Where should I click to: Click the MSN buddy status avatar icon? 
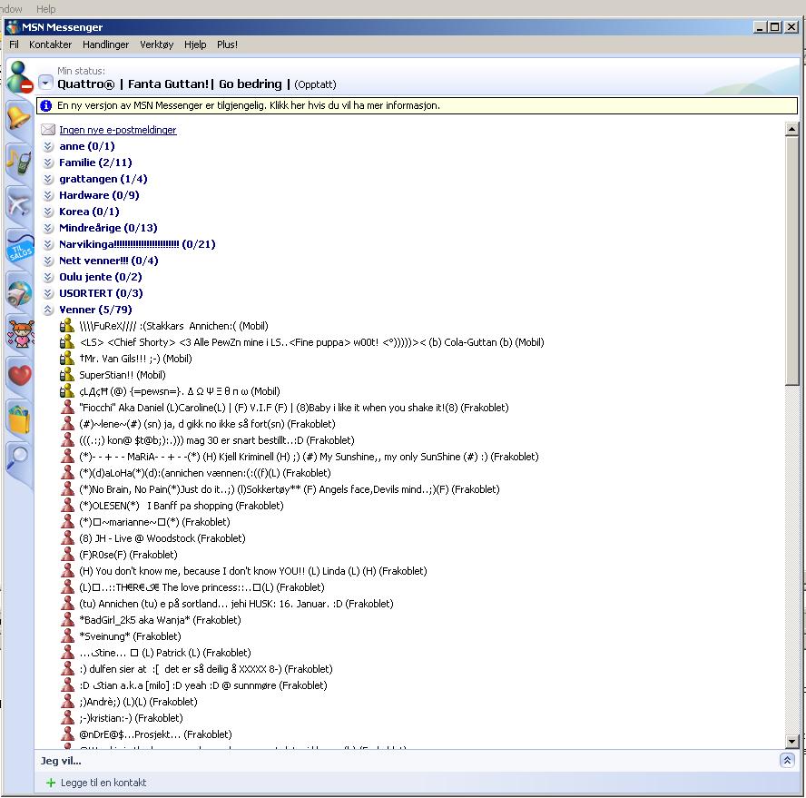pyautogui.click(x=20, y=77)
